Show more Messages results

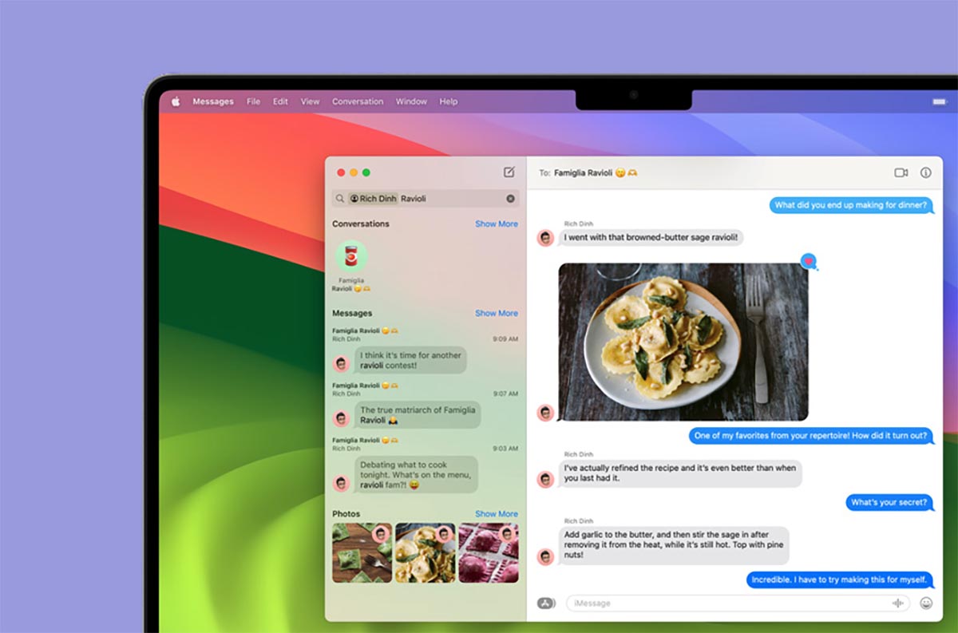coord(497,313)
